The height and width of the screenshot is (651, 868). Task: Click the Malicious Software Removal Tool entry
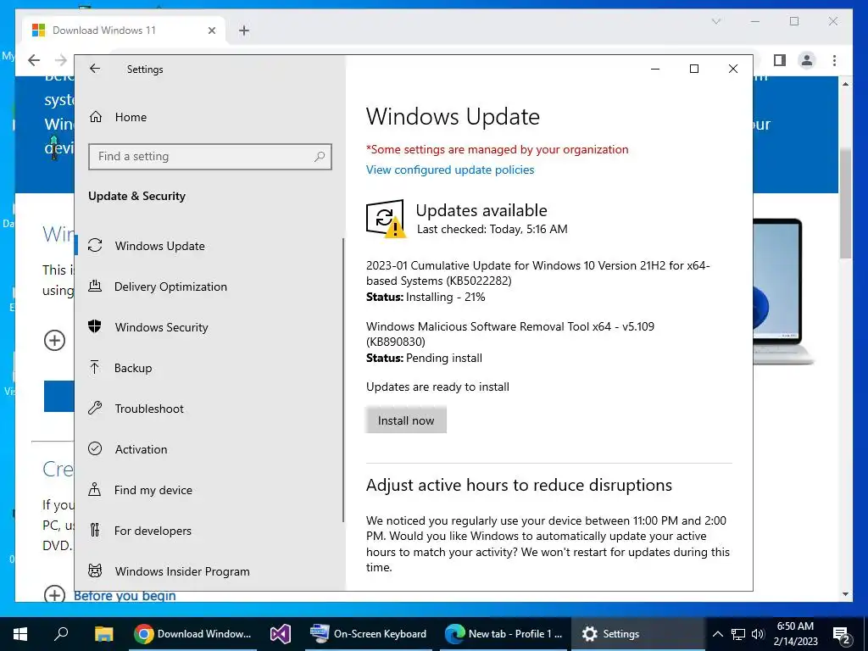(x=509, y=334)
